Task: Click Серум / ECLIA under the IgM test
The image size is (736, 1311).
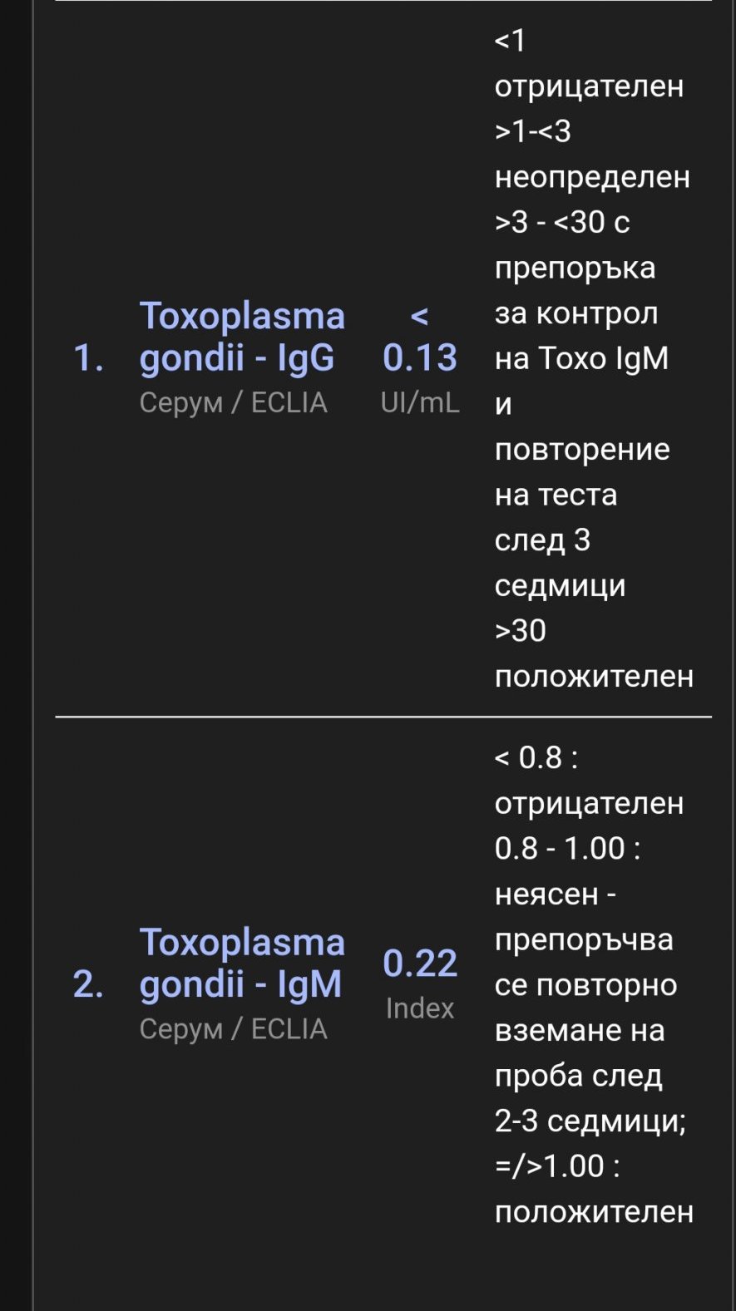Action: tap(233, 1029)
